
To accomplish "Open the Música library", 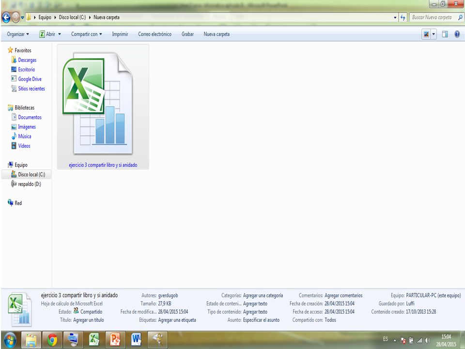I will (21, 136).
